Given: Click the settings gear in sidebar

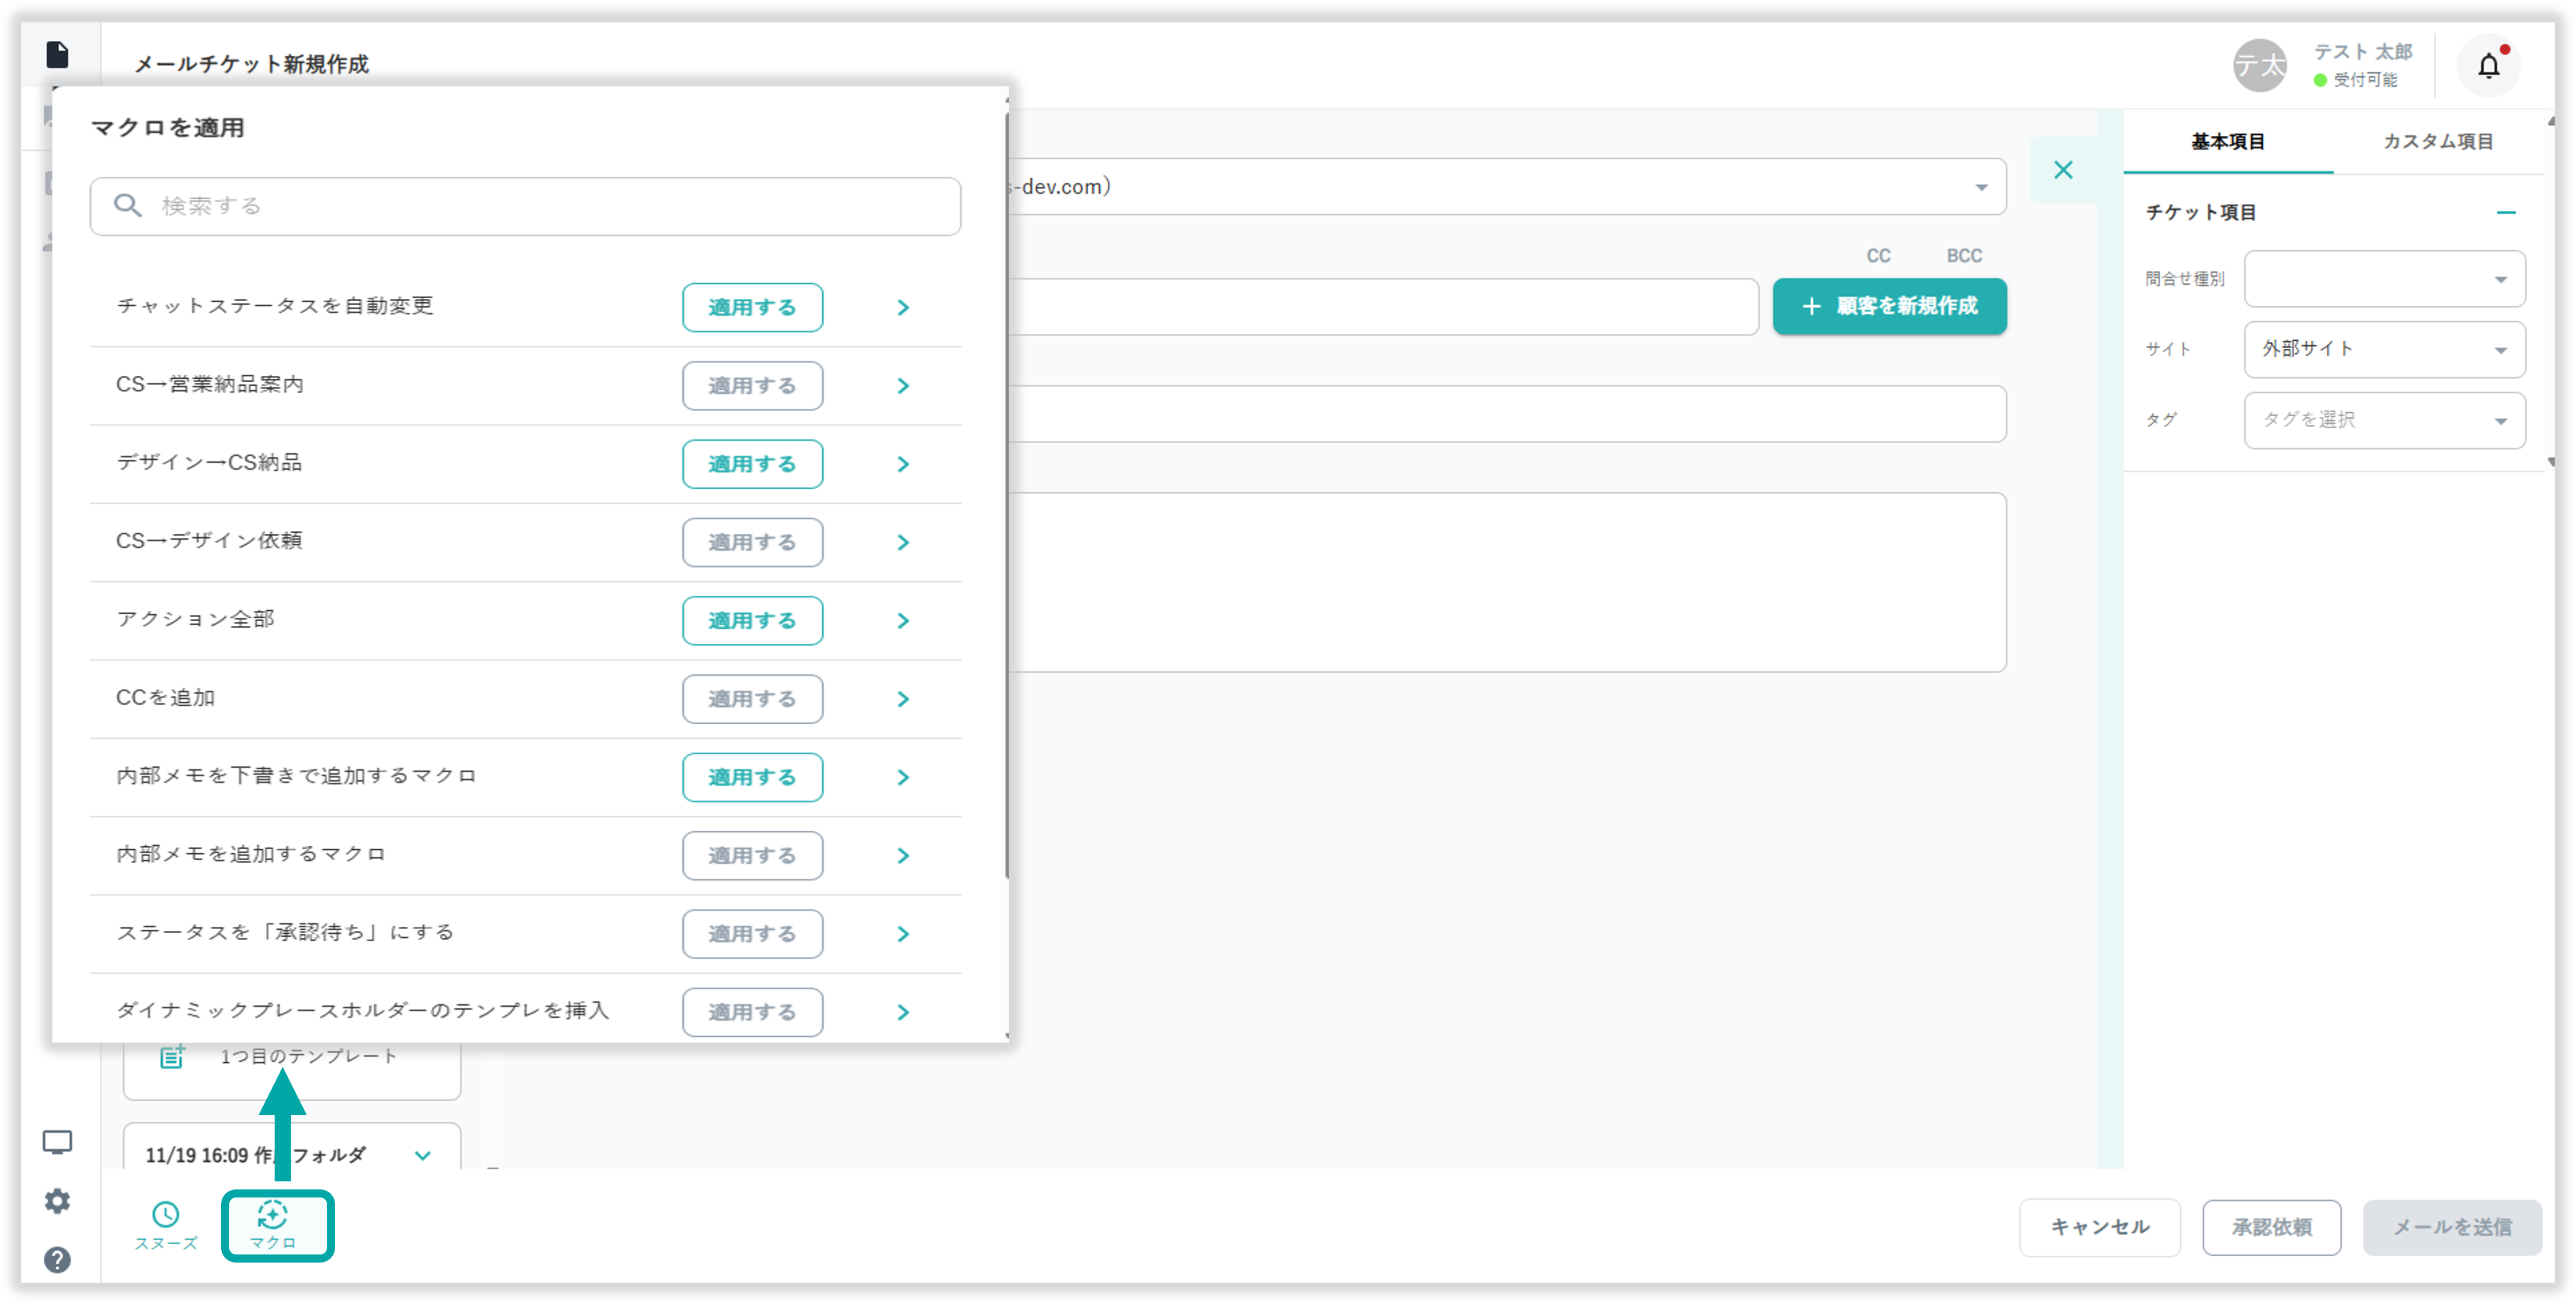Looking at the screenshot, I should [x=58, y=1200].
